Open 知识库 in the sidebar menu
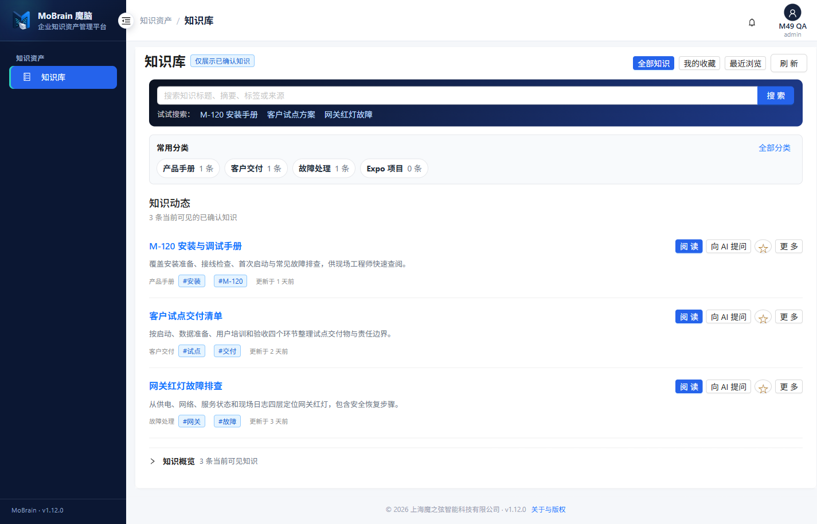Viewport: 817px width, 524px height. (63, 77)
